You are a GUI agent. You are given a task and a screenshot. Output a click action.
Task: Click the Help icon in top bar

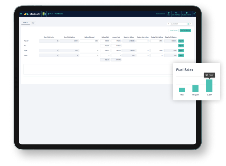tap(169, 14)
